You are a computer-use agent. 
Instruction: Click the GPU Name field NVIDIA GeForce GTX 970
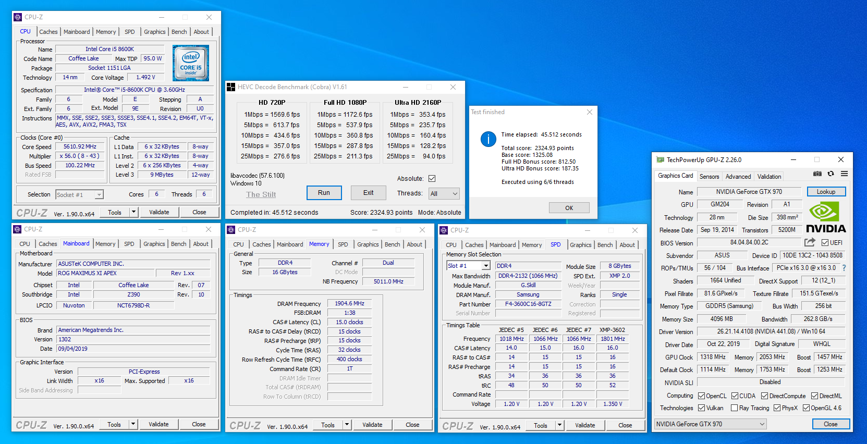point(749,192)
